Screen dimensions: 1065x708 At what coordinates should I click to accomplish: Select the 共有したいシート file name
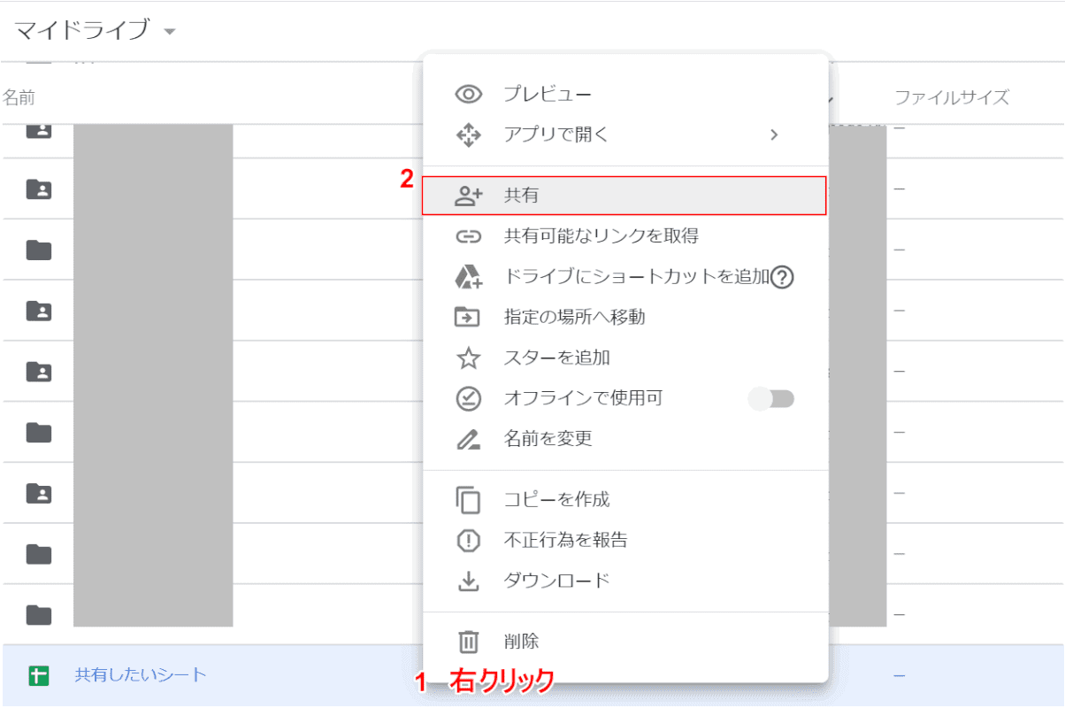141,675
